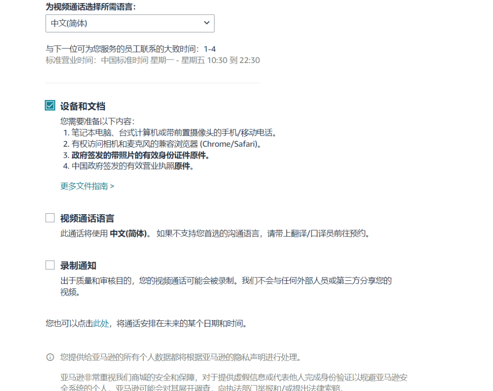The image size is (493, 391).
Task: Enable the 视频通话语言 checkbox
Action: (x=50, y=218)
